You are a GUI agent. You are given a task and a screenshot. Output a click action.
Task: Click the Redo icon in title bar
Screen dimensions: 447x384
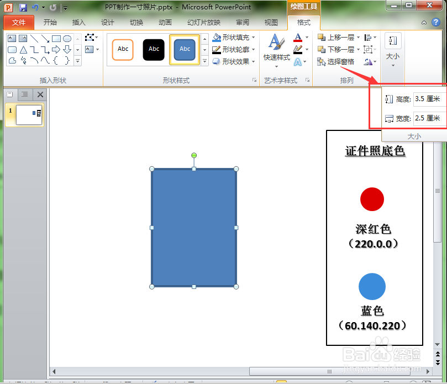click(x=53, y=8)
